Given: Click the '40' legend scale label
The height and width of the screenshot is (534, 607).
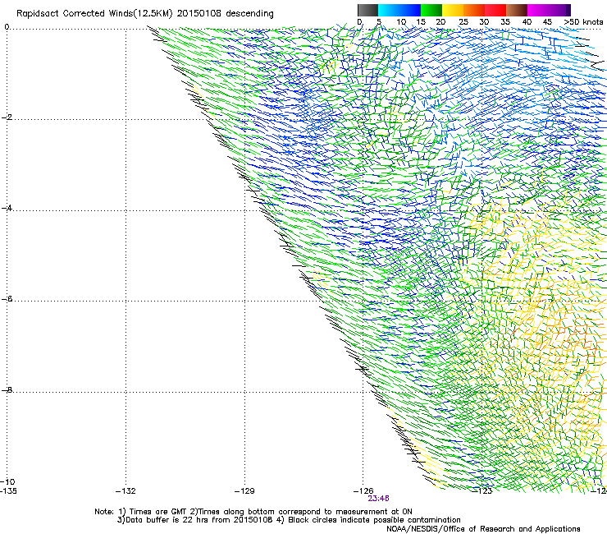Looking at the screenshot, I should tap(527, 22).
